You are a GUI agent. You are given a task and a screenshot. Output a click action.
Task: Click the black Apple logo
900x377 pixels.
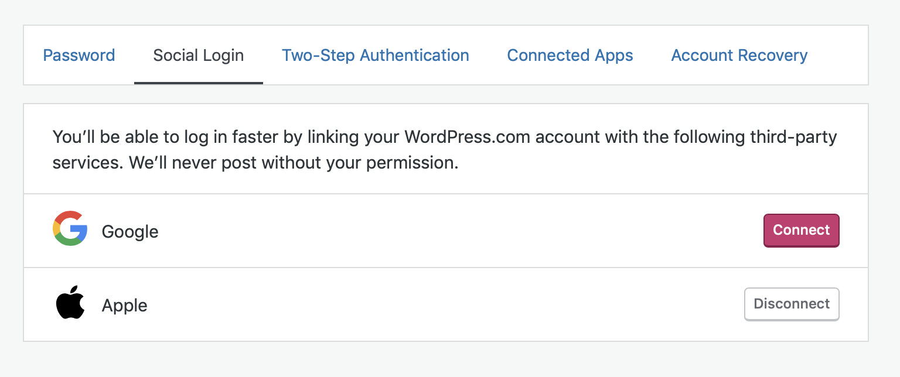click(x=70, y=302)
